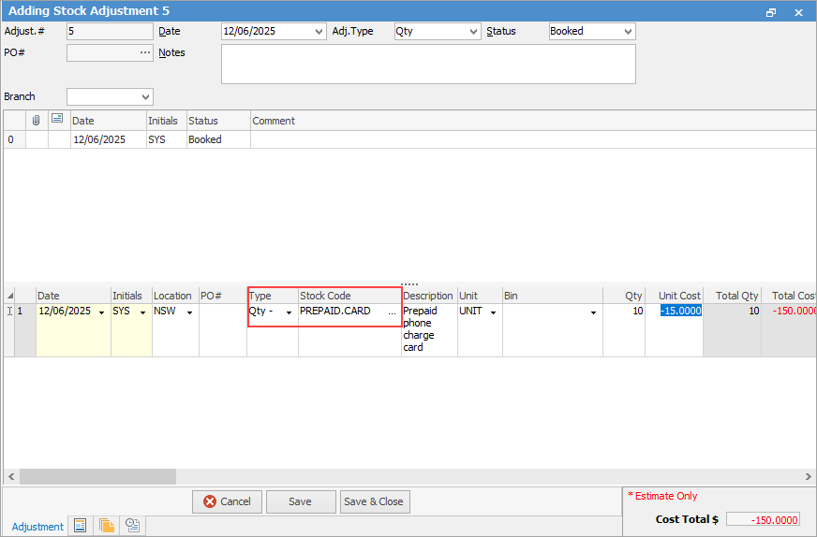Viewport: 817px width, 537px height.
Task: Click the splitter dots between the two grids
Action: tap(409, 284)
